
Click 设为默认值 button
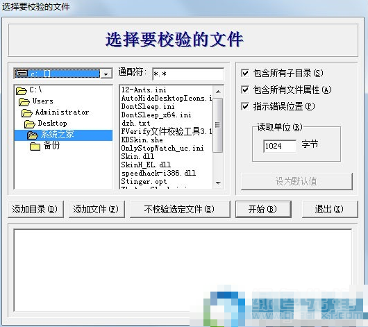296,181
